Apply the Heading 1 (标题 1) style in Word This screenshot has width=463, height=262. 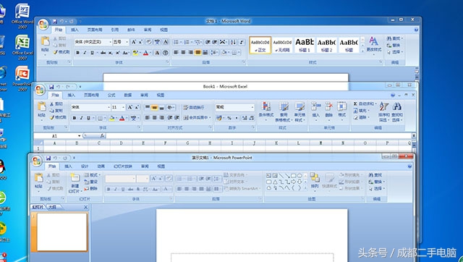(305, 45)
